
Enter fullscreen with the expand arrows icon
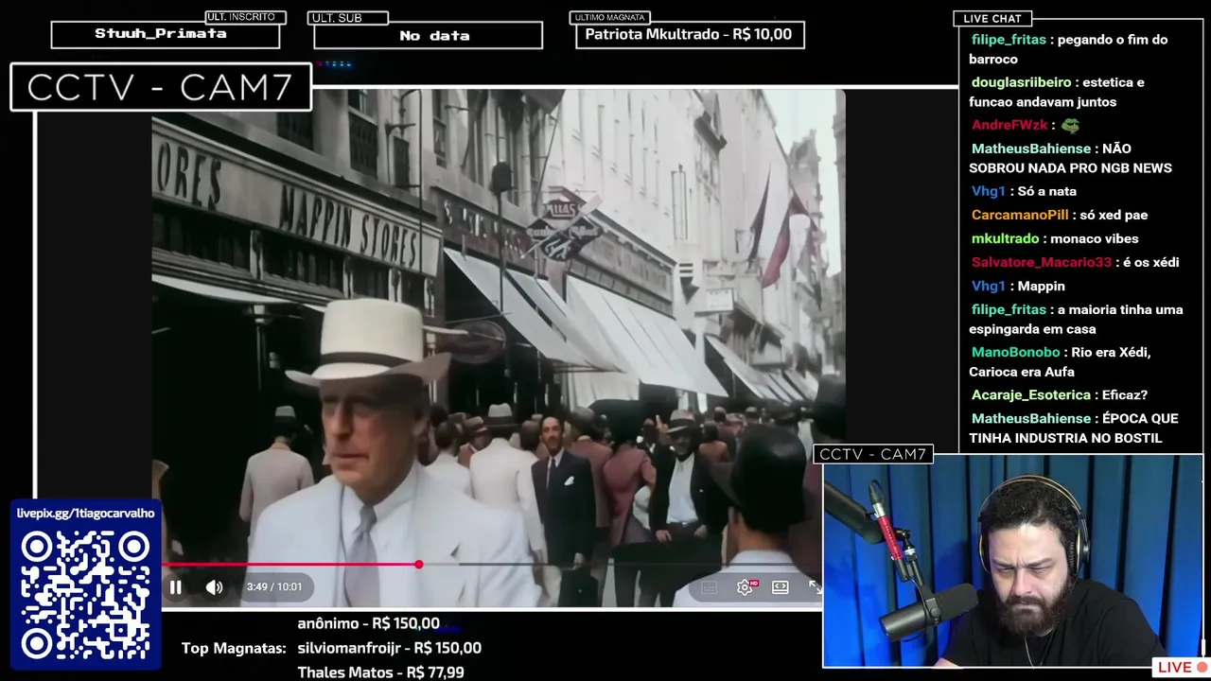[x=815, y=587]
